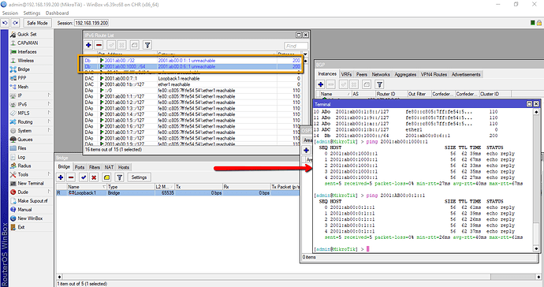Enable bridge with blue checkmark

tap(84, 177)
